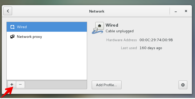Open the Add Profile dialog

click(x=107, y=85)
